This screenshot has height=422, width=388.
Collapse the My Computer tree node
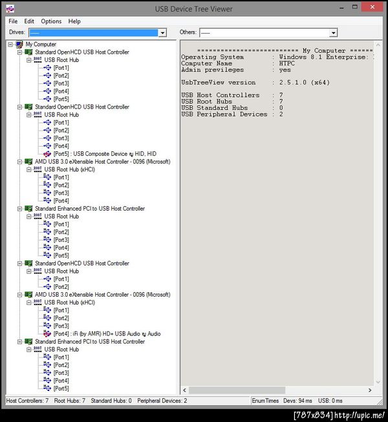[x=10, y=45]
